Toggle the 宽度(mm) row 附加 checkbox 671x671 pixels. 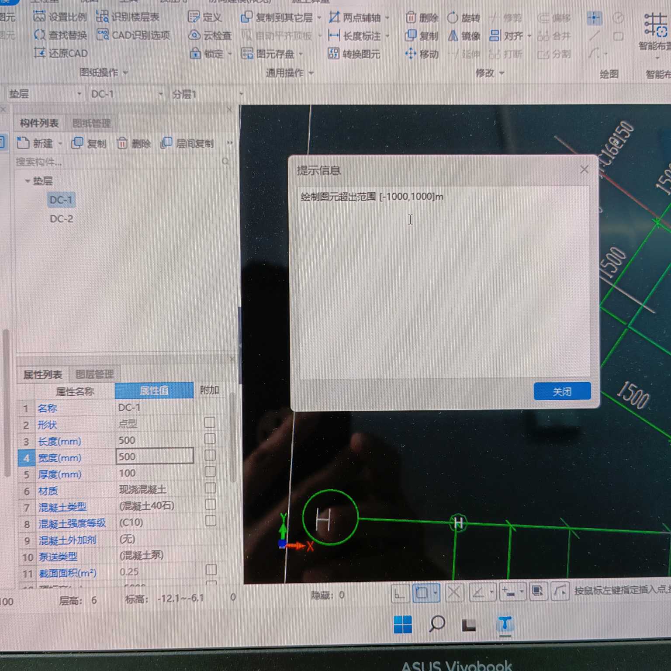210,455
